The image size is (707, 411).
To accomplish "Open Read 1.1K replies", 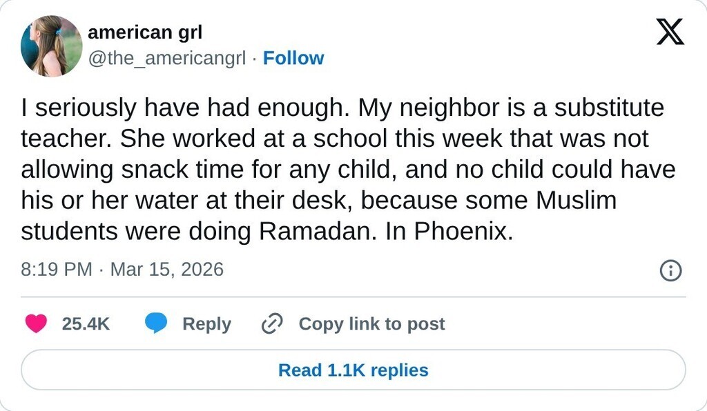I will [x=353, y=370].
